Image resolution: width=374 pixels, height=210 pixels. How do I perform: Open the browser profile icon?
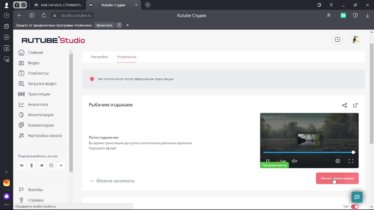pos(6,5)
